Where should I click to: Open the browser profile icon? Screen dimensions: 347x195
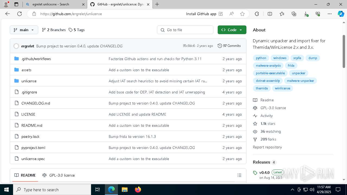coord(6,4)
